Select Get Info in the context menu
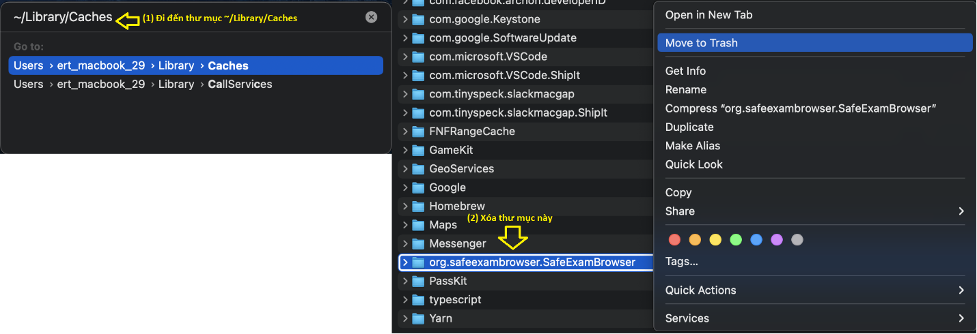 [x=685, y=71]
